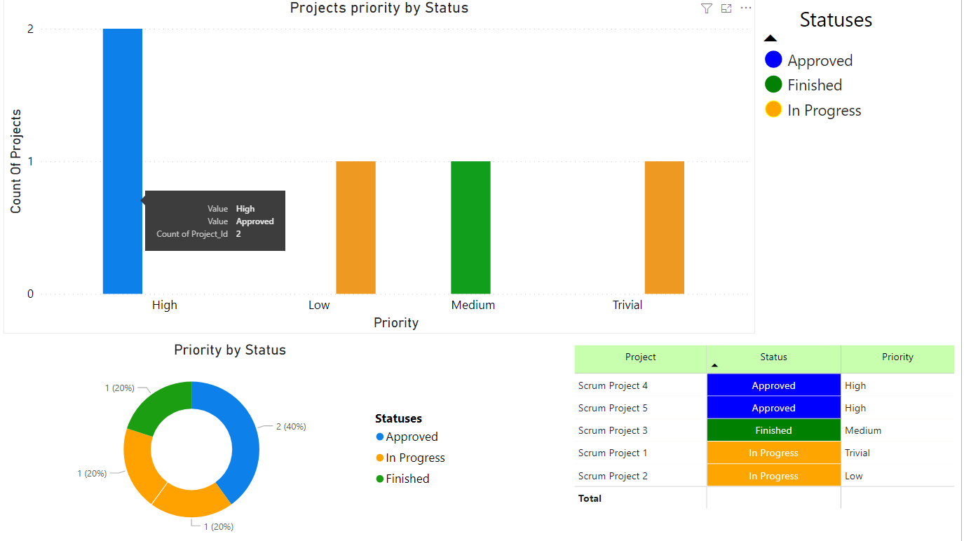Image resolution: width=964 pixels, height=541 pixels.
Task: Click the sort arrow under Status column header
Action: 714,365
